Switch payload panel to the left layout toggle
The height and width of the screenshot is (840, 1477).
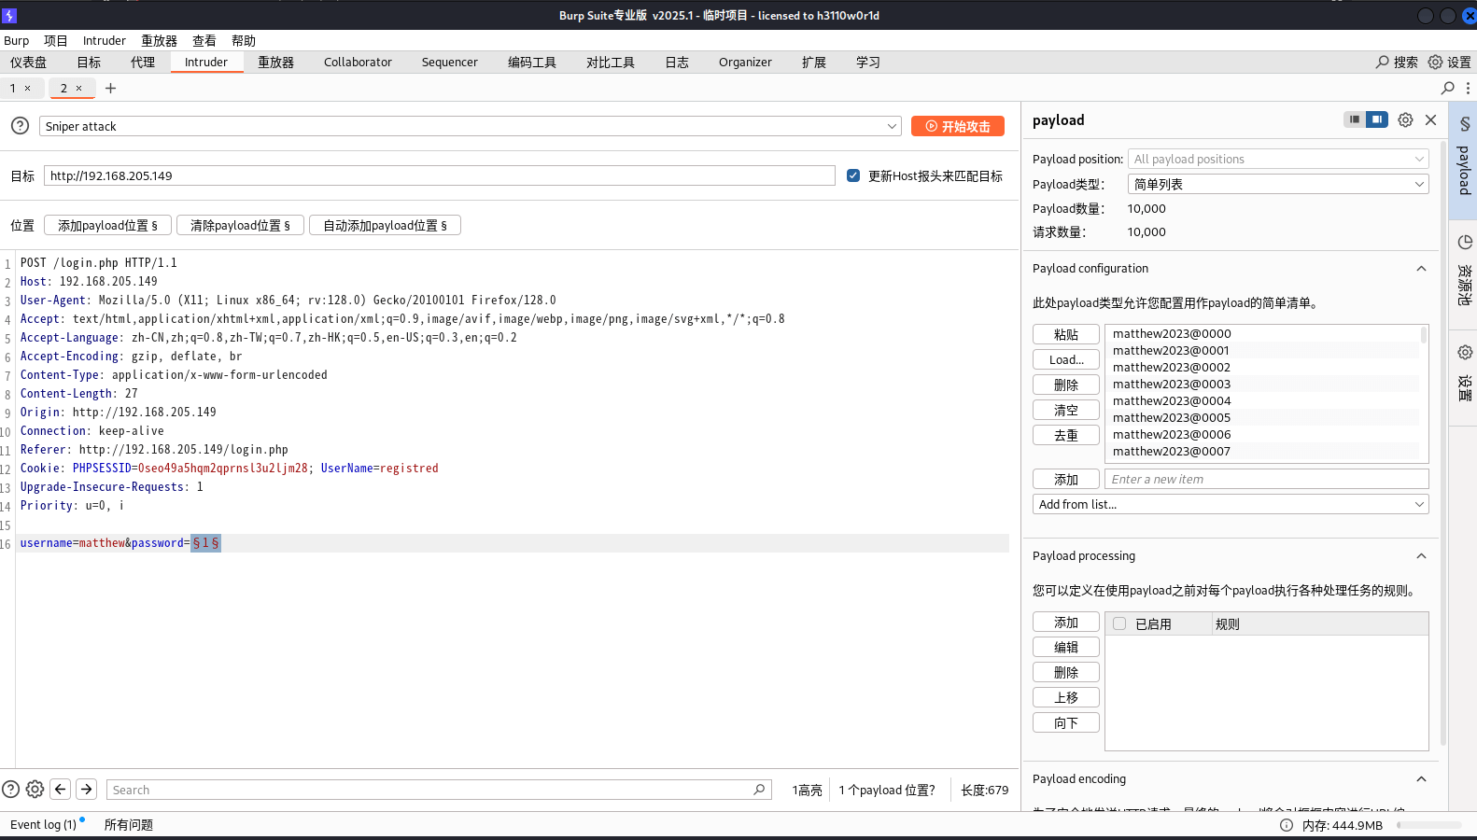click(1354, 119)
